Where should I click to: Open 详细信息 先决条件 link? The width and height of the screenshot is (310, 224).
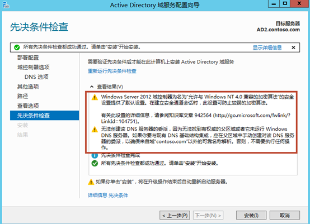(x=108, y=196)
